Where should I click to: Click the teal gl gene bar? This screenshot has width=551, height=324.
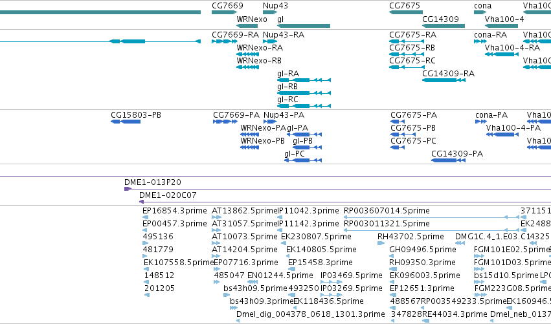point(304,26)
